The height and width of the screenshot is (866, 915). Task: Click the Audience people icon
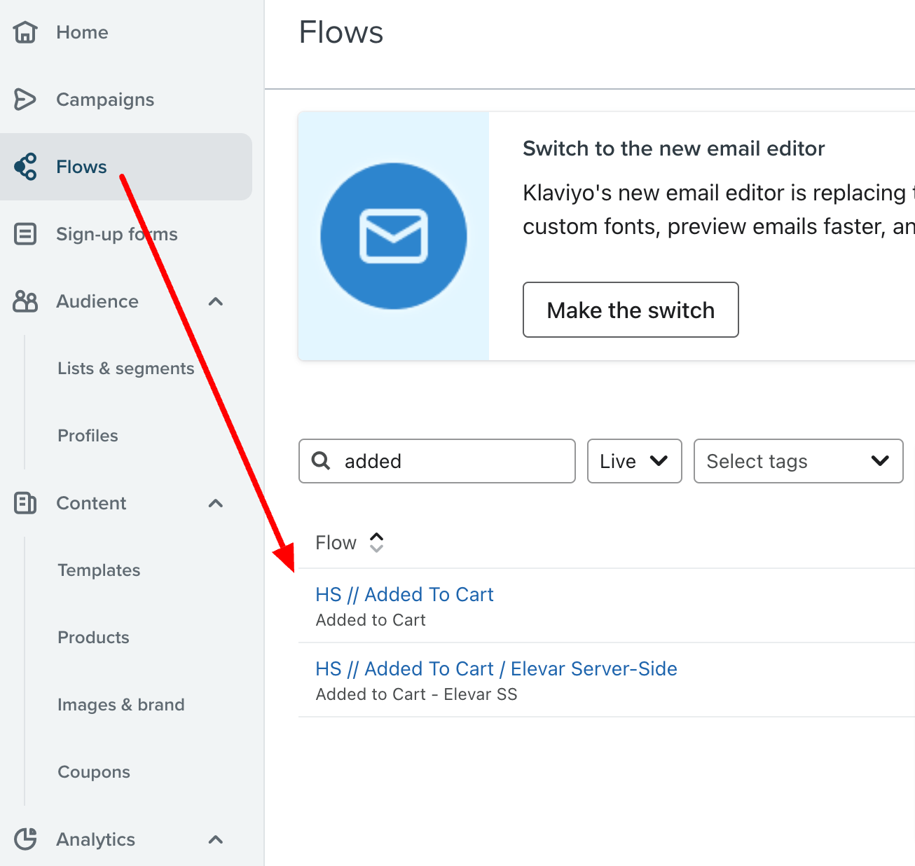click(25, 301)
